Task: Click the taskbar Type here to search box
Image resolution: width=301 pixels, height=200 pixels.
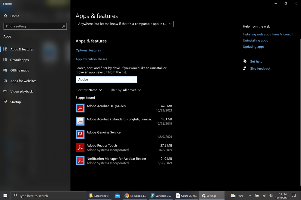Action: [49, 195]
